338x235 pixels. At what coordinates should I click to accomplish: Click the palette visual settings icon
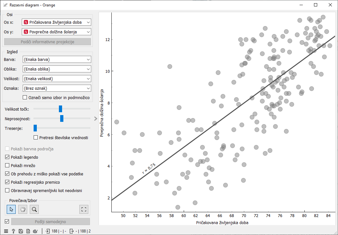click(36, 231)
